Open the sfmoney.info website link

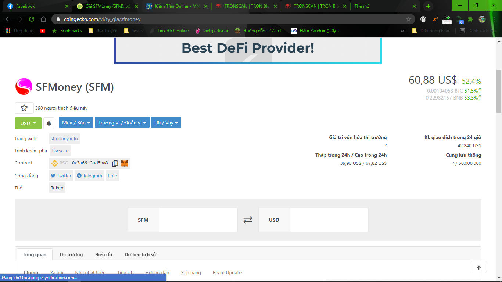coord(64,139)
